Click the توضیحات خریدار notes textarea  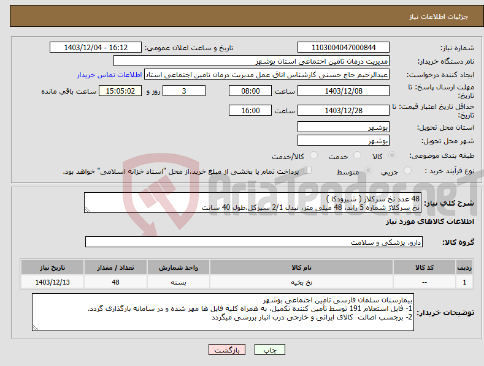223,312
